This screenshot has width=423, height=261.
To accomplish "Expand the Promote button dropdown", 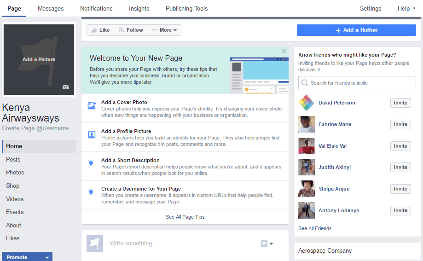I will (x=47, y=257).
